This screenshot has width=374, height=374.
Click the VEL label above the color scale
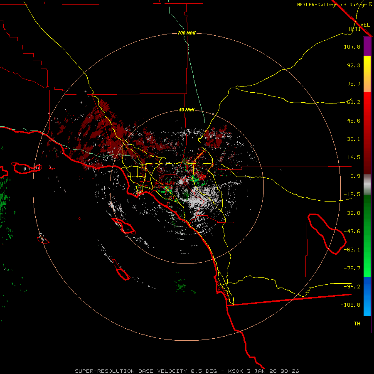[365, 25]
